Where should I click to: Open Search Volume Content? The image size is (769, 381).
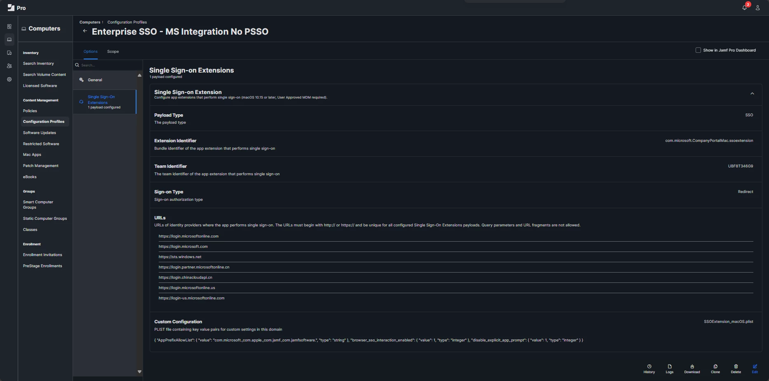[x=45, y=75]
